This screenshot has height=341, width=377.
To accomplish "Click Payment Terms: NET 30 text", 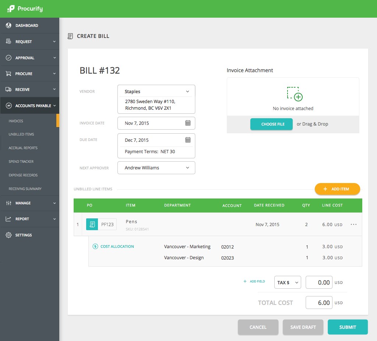I will pyautogui.click(x=150, y=151).
